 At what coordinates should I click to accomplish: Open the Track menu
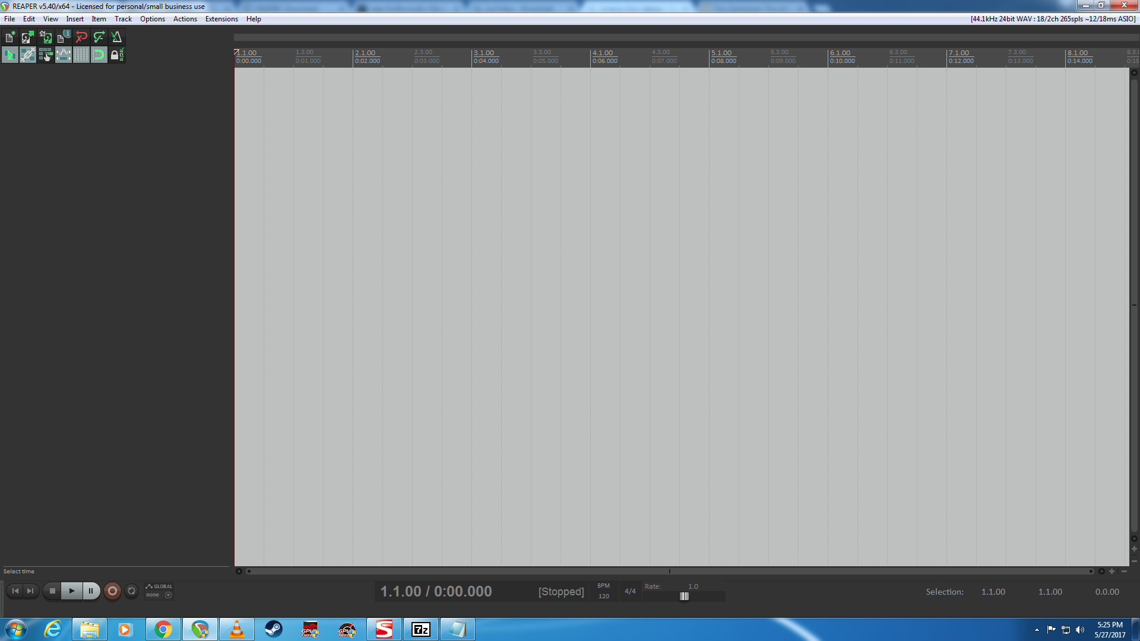(123, 19)
